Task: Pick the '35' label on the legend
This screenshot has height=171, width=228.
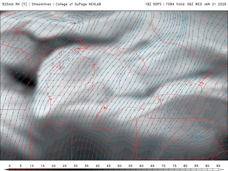Action: click(87, 166)
